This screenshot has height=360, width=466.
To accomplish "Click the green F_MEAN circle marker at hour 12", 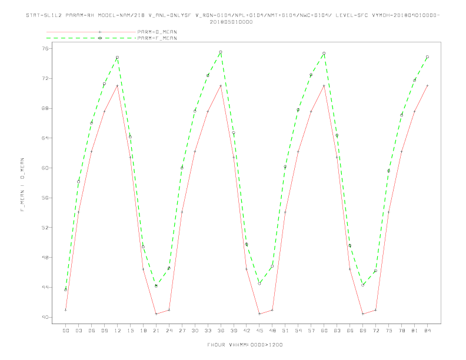I will pyautogui.click(x=118, y=57).
